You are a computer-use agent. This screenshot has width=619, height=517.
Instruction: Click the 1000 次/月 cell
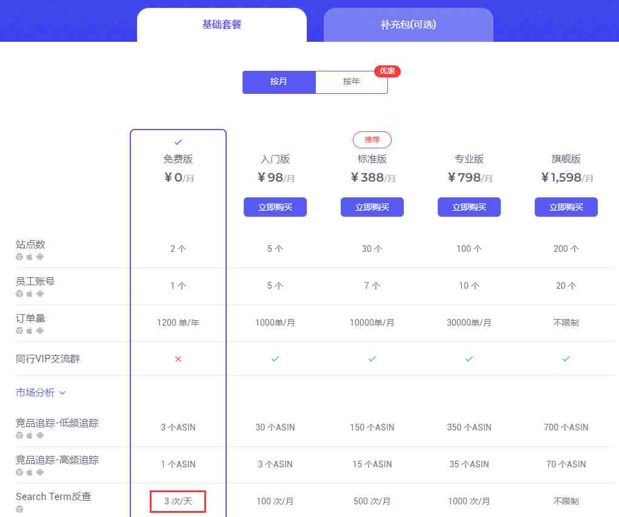(469, 501)
